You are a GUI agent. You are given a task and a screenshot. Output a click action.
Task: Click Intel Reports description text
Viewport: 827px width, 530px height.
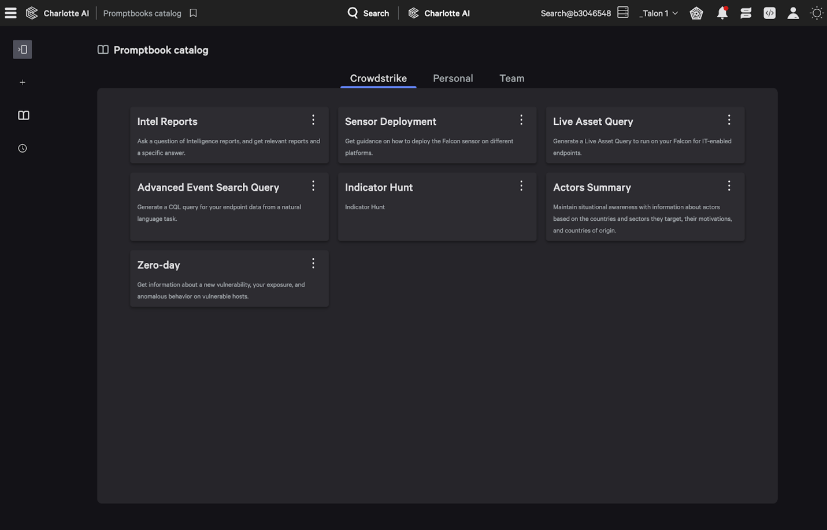pyautogui.click(x=228, y=147)
